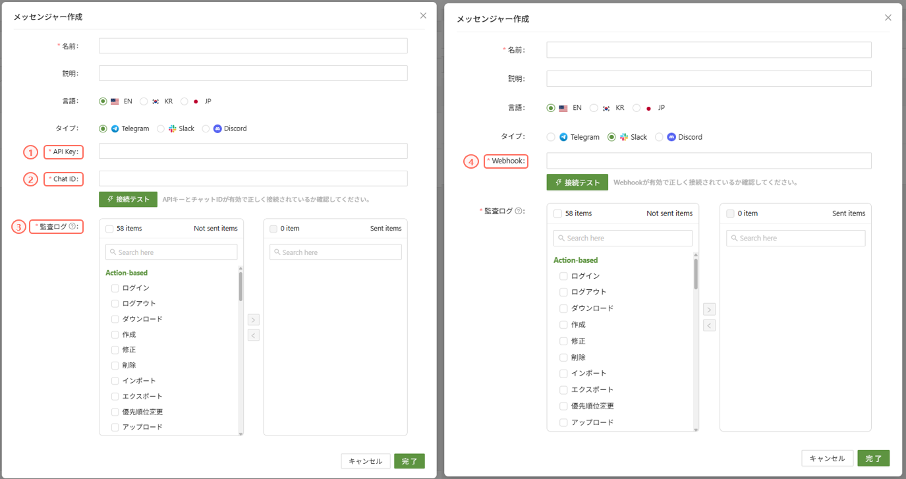
Task: Select all 58 items checkbox in left dialog
Action: (x=109, y=229)
